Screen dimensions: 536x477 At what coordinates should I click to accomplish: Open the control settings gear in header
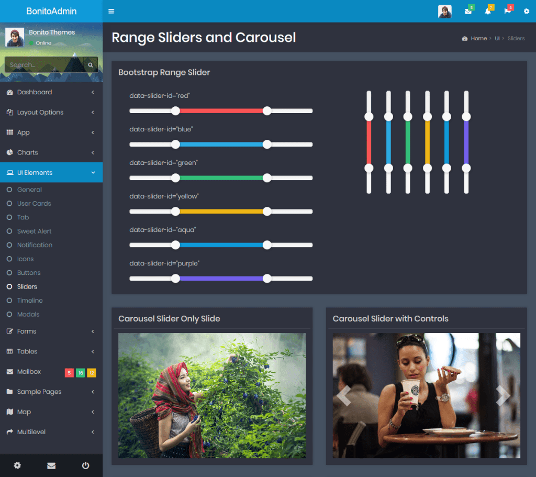[527, 12]
